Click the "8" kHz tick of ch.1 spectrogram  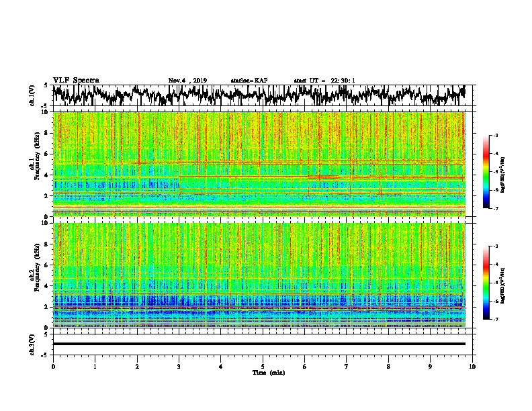click(x=46, y=133)
